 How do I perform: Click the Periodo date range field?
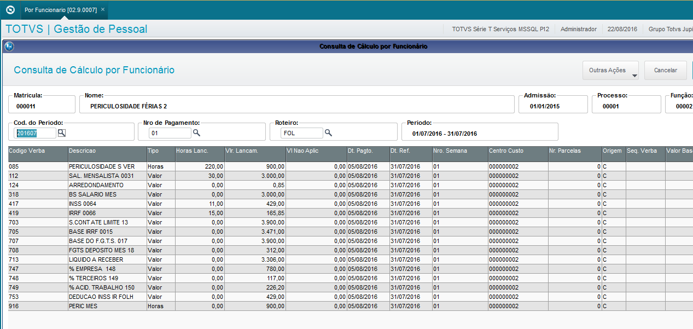[480, 132]
